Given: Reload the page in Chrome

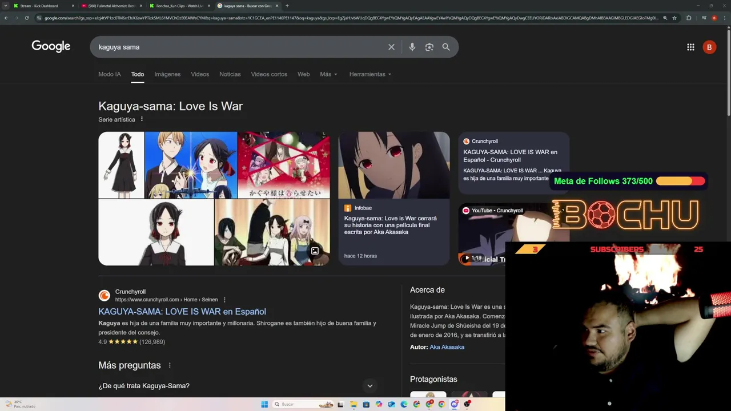Looking at the screenshot, I should pos(26,18).
